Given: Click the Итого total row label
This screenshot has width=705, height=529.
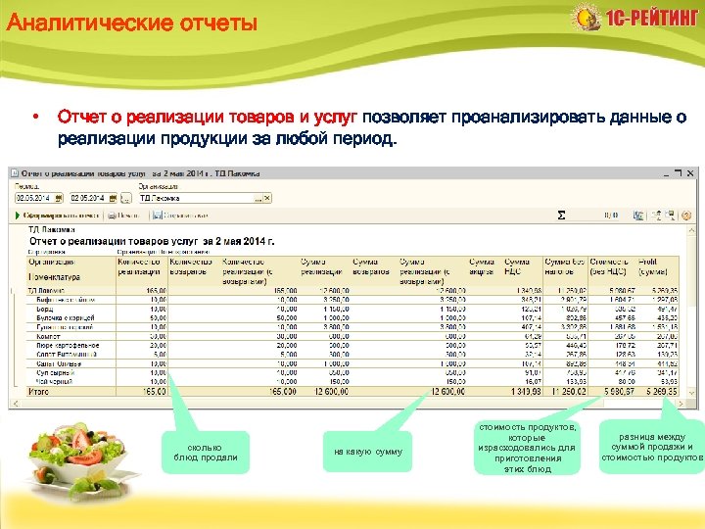Looking at the screenshot, I should click(38, 392).
